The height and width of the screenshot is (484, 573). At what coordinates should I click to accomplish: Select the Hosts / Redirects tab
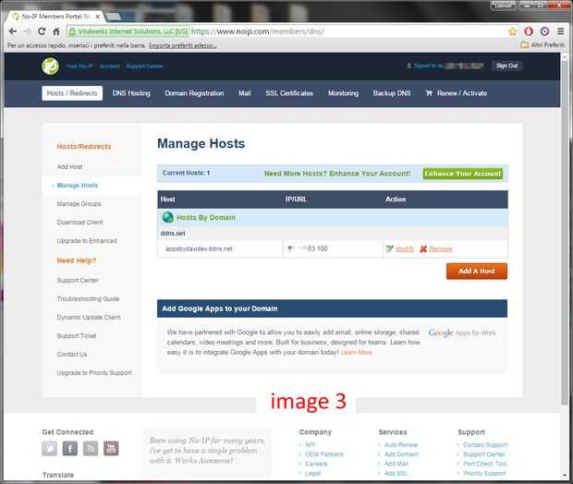[x=72, y=93]
